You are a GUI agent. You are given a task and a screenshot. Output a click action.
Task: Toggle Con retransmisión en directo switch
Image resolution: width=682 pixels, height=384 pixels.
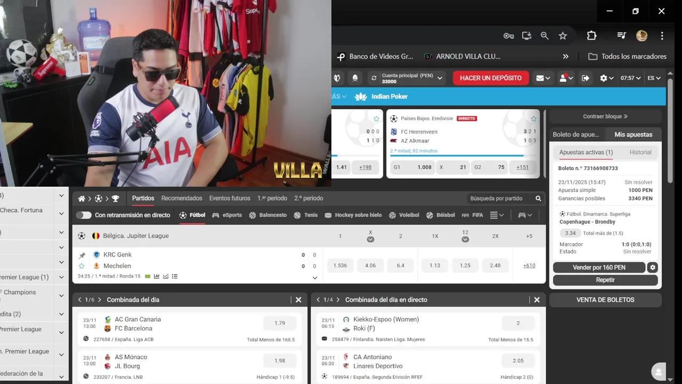point(84,215)
